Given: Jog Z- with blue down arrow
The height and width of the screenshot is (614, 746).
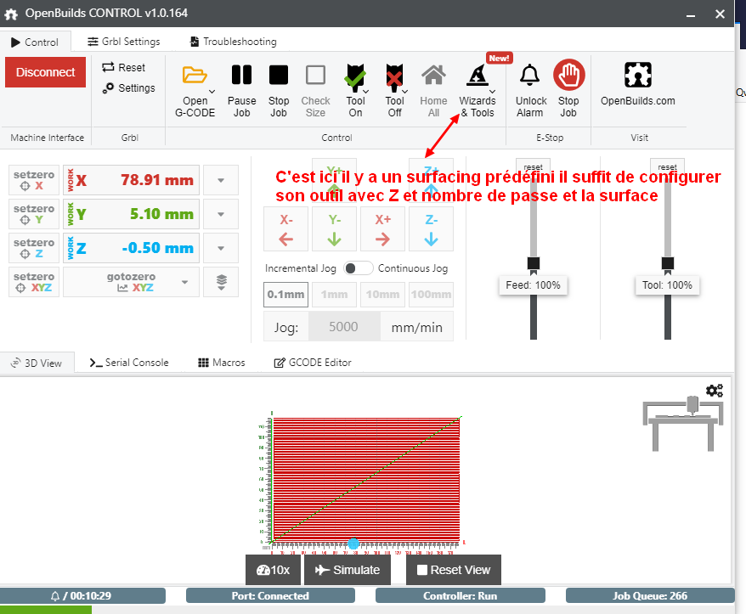Looking at the screenshot, I should point(431,228).
